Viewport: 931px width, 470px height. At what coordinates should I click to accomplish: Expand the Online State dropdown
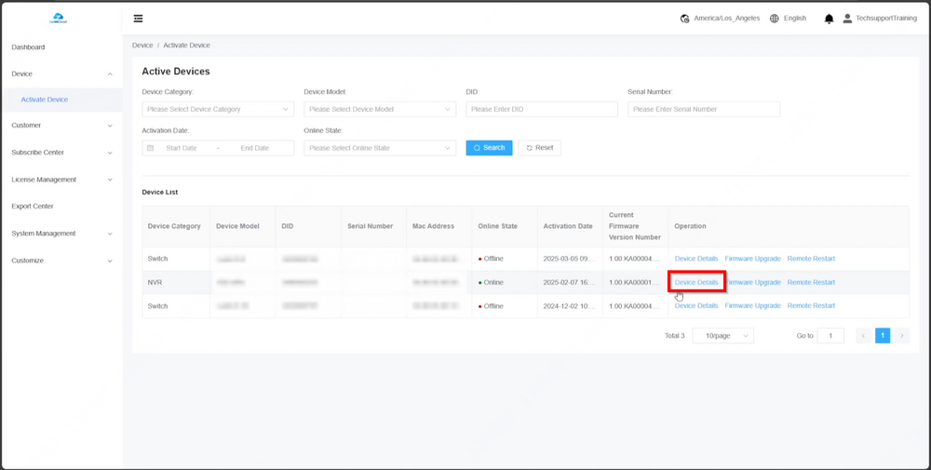379,148
